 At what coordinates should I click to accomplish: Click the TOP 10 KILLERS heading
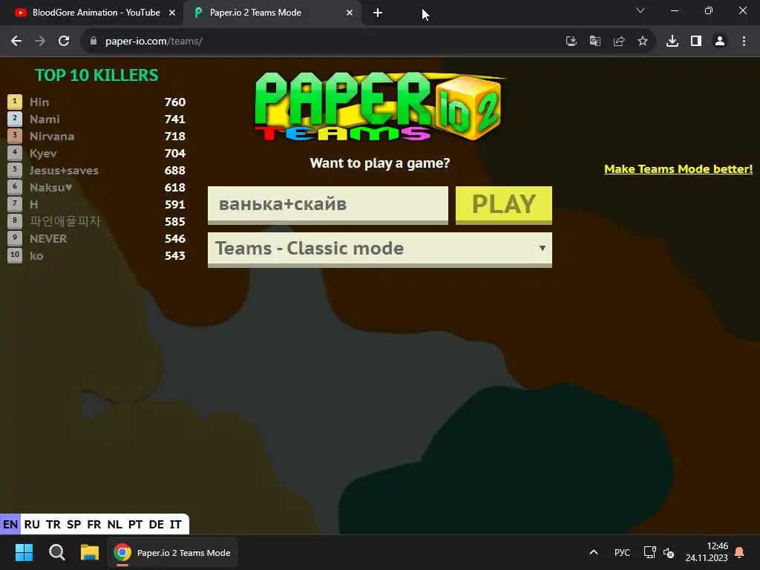96,75
